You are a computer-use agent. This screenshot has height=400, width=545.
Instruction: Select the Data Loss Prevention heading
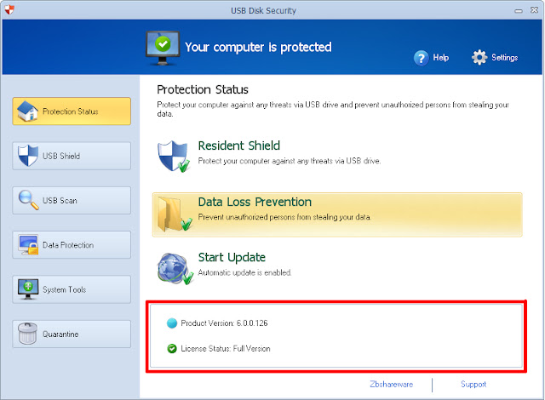(255, 202)
